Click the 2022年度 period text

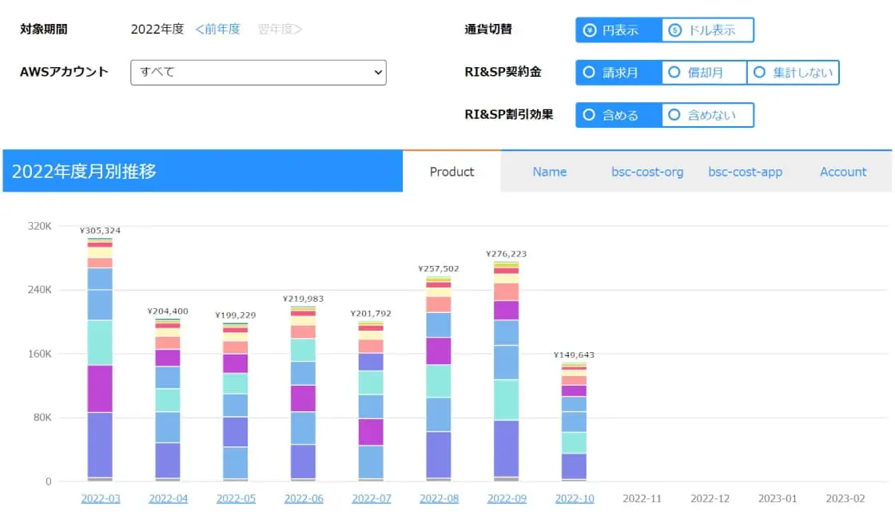(157, 29)
